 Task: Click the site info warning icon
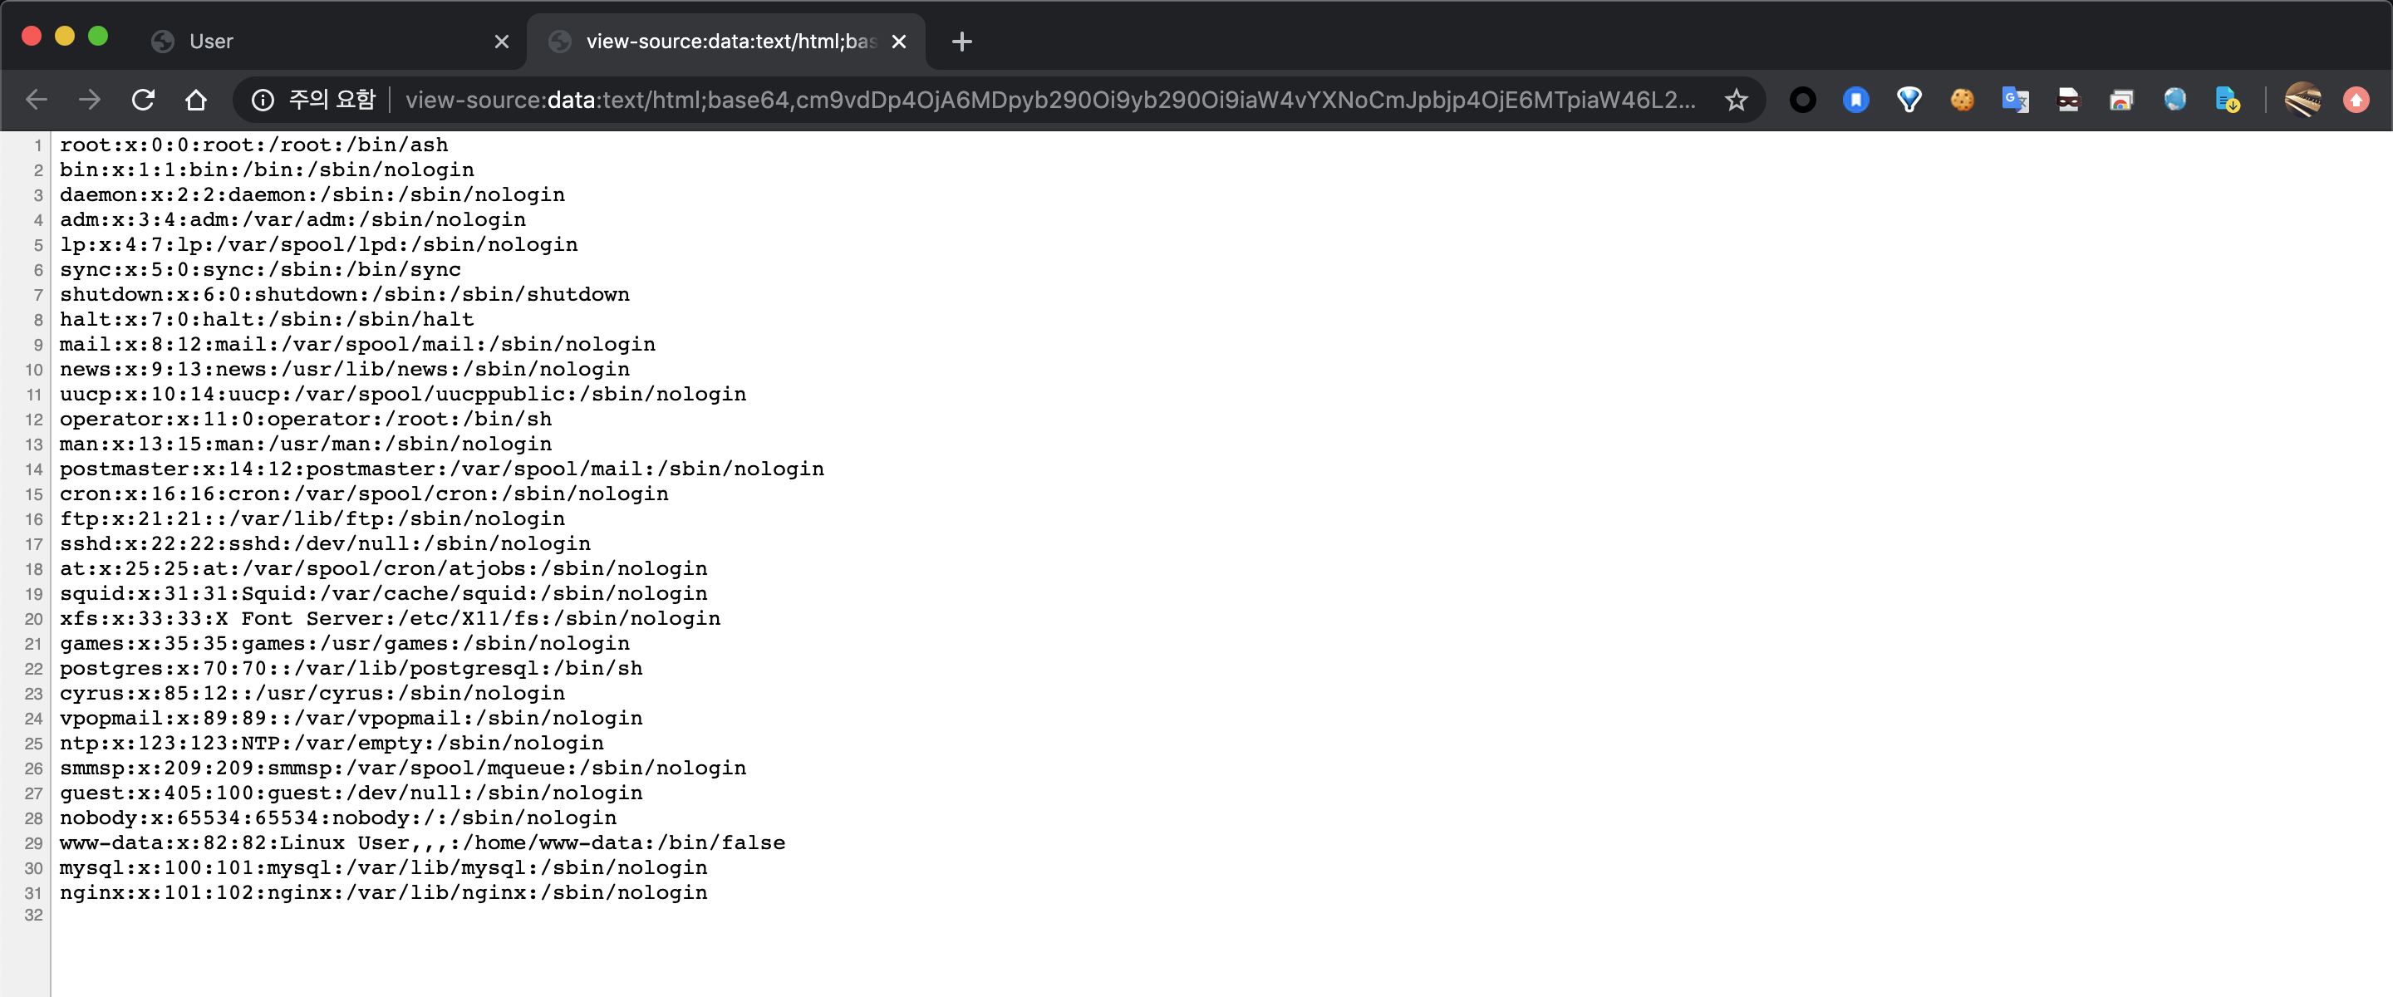tap(263, 100)
